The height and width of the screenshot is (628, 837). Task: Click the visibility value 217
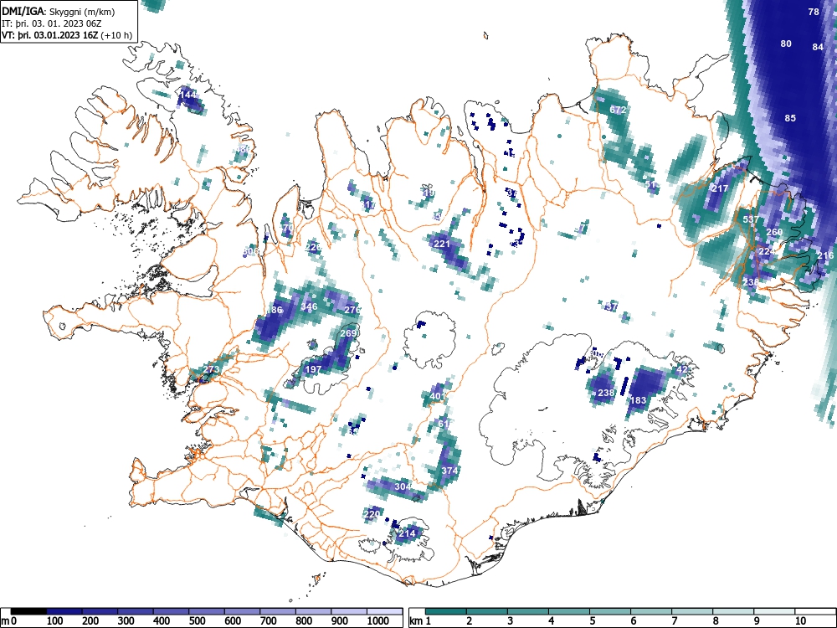720,188
